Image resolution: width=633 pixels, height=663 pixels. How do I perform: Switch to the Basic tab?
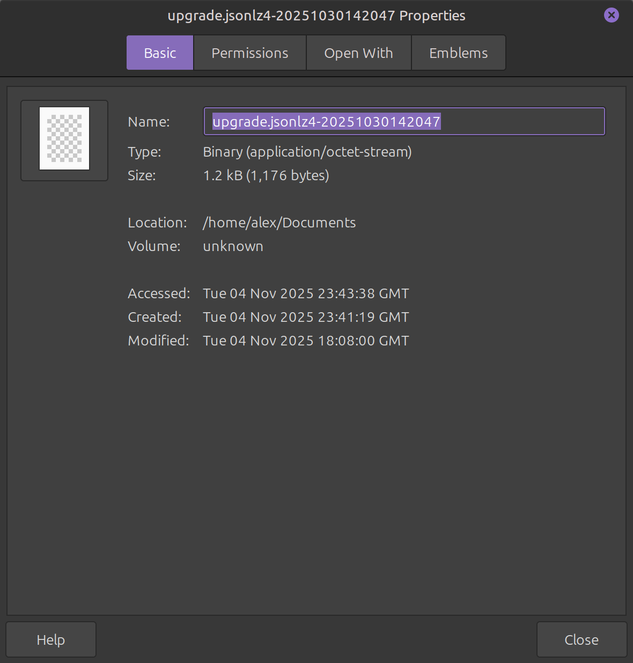click(160, 53)
